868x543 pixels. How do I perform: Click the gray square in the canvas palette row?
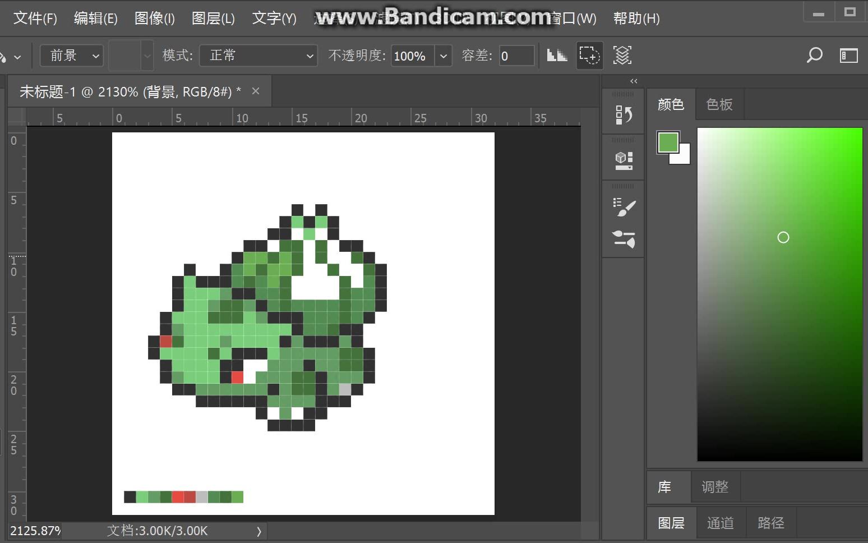click(x=201, y=496)
